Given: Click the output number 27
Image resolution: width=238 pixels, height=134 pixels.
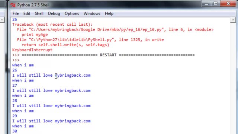Looking at the screenshot, I should pyautogui.click(x=15, y=85).
